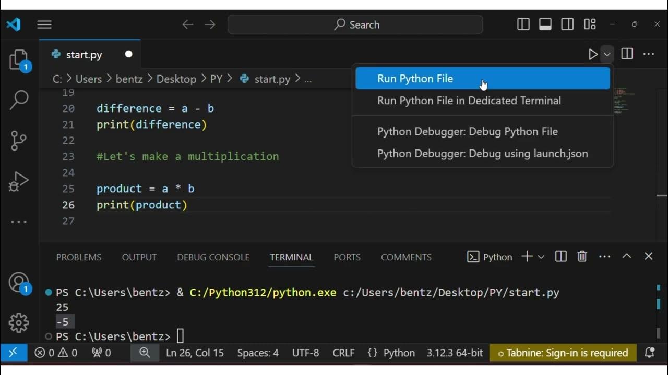
Task: Click Tabnine: Sign-in is required
Action: [x=563, y=353]
